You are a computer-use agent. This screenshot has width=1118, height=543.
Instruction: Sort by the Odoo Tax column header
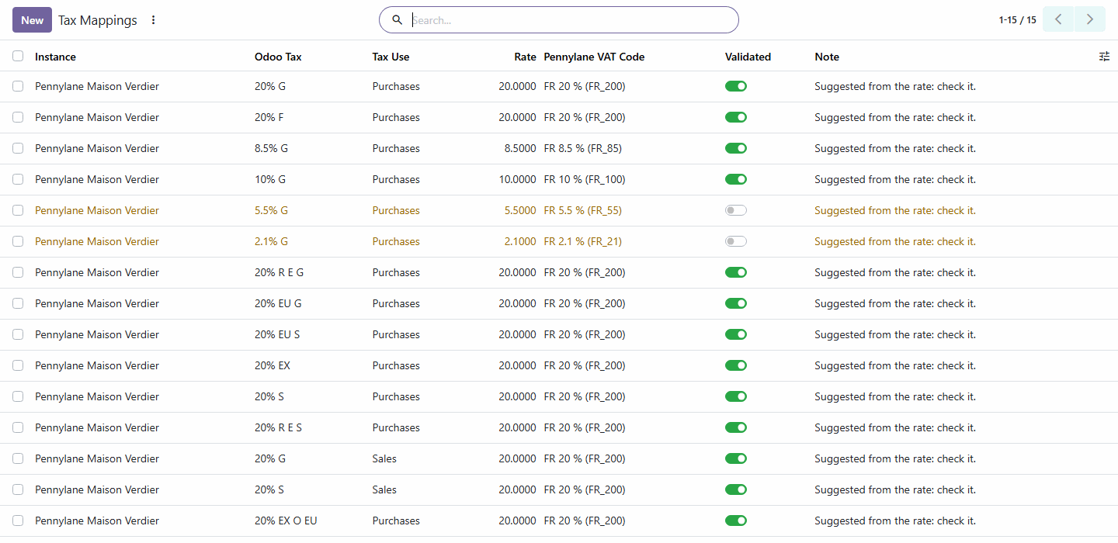[x=278, y=57]
